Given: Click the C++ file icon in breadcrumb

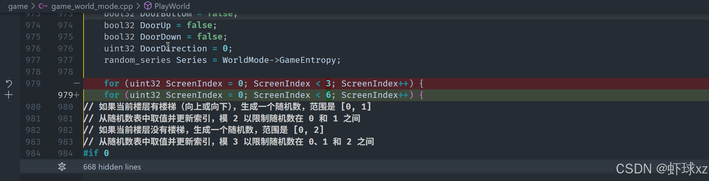Looking at the screenshot, I should [x=43, y=6].
